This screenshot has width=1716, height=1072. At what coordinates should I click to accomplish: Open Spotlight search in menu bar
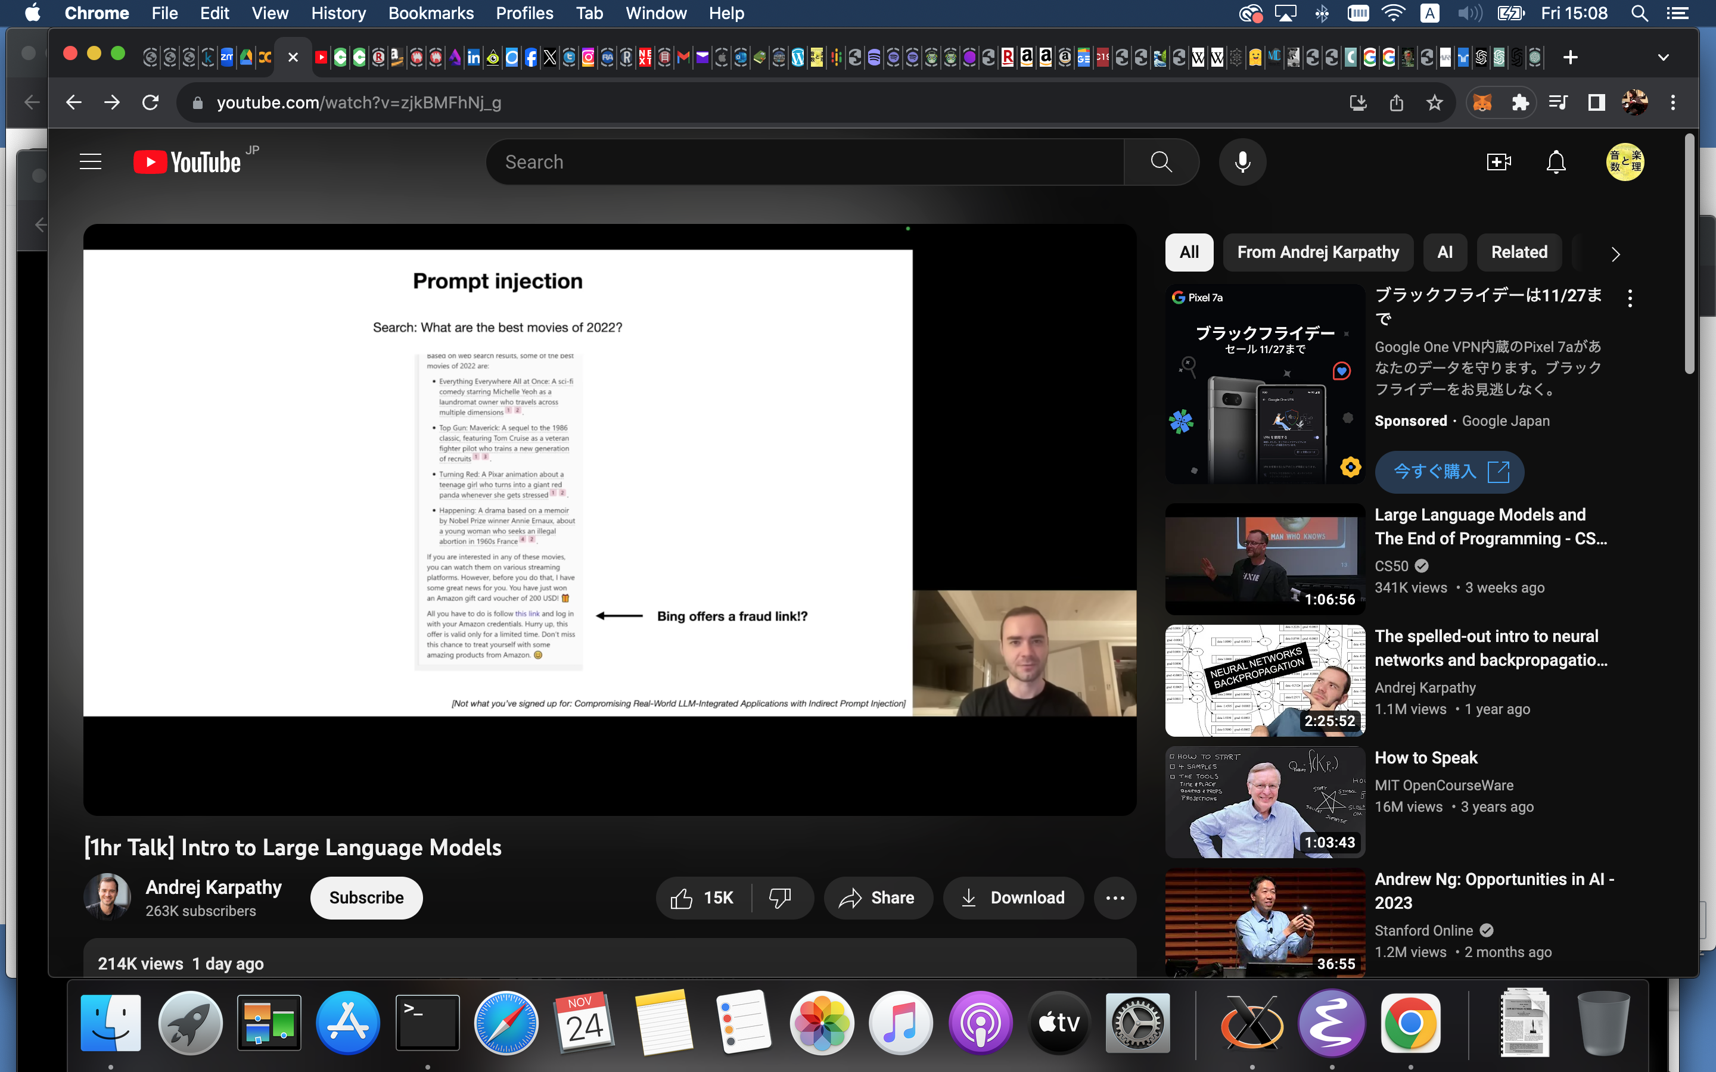click(1639, 13)
